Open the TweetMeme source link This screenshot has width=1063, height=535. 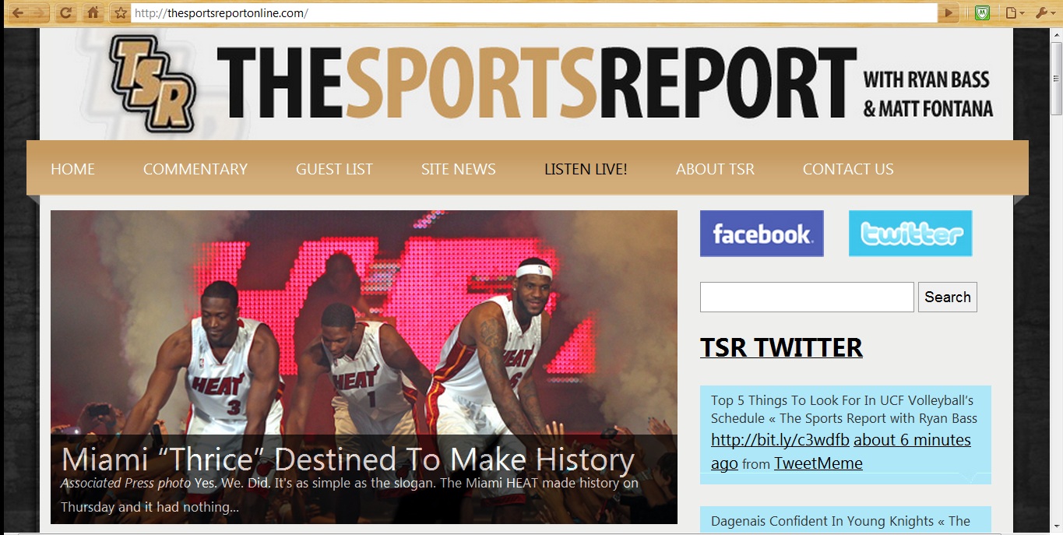point(818,463)
